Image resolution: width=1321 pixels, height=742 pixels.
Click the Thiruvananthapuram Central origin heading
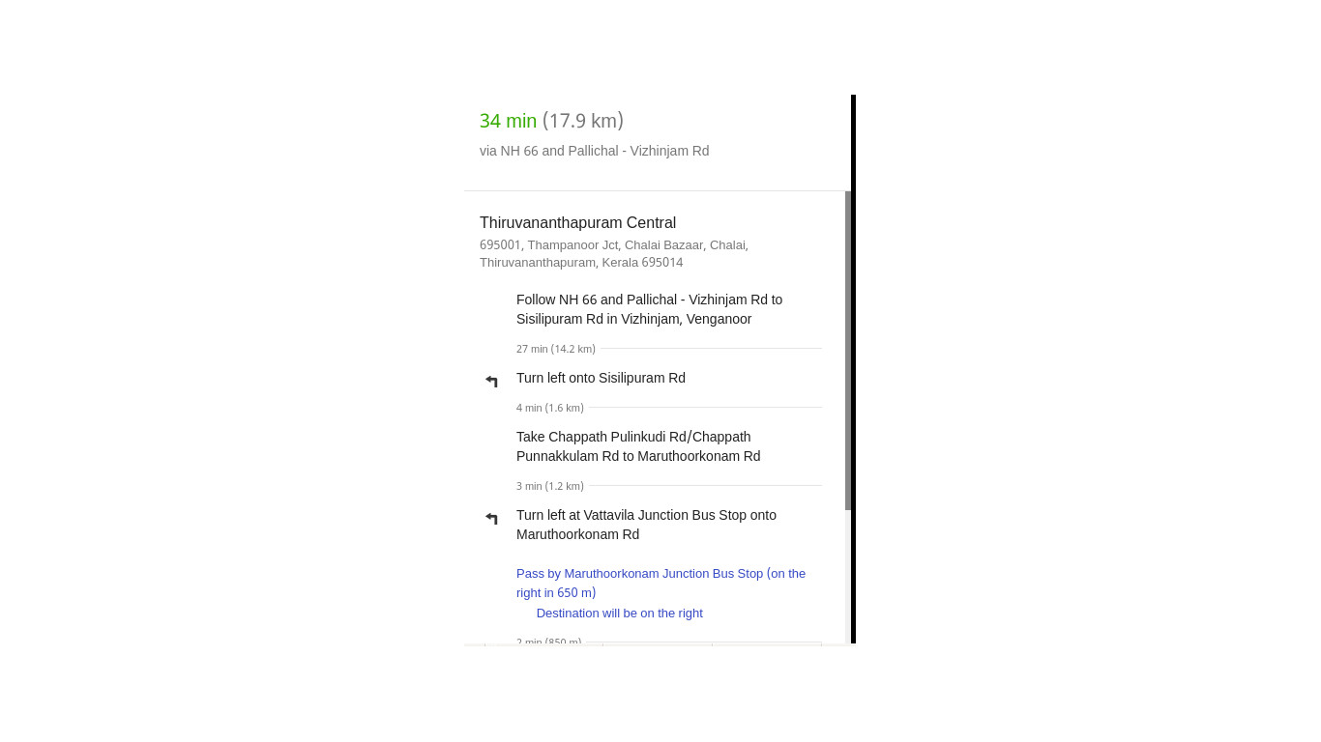pyautogui.click(x=577, y=223)
